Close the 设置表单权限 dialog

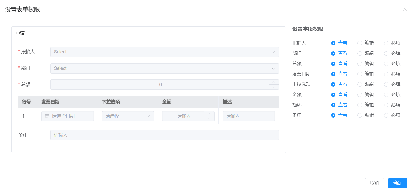pyautogui.click(x=405, y=9)
